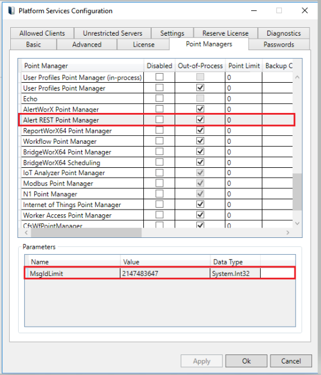This screenshot has width=321, height=375.
Task: Toggle Disabled for Worker Access Point Manager
Action: pyautogui.click(x=160, y=214)
